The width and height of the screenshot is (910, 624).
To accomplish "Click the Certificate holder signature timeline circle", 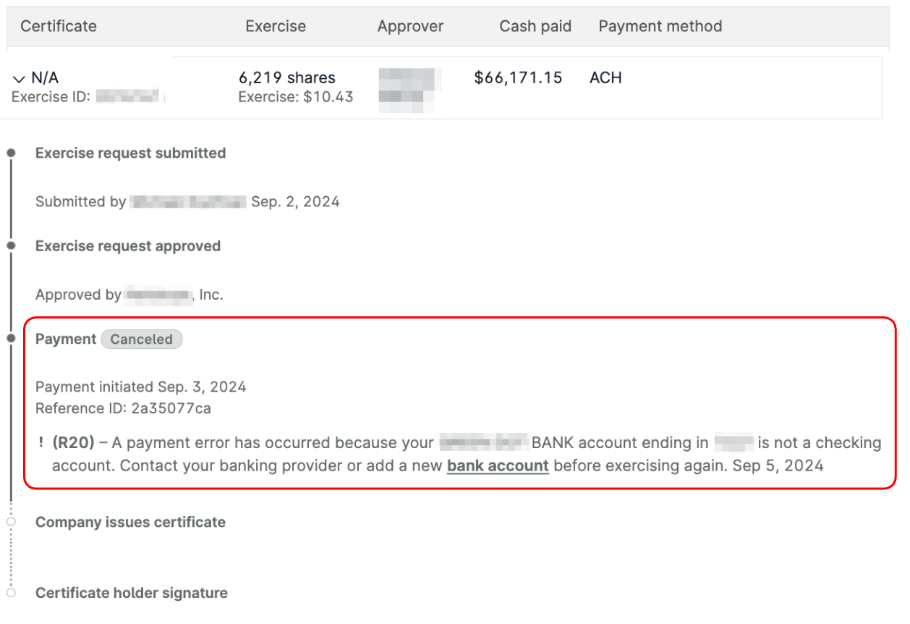I will (11, 593).
